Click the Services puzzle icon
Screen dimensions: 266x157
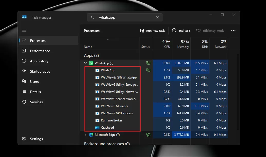click(24, 102)
